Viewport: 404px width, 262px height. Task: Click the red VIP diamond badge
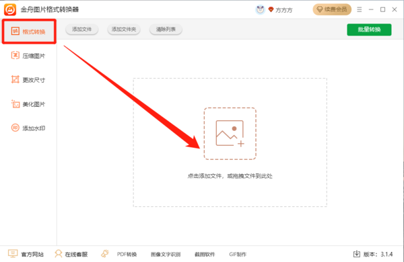[x=271, y=9]
